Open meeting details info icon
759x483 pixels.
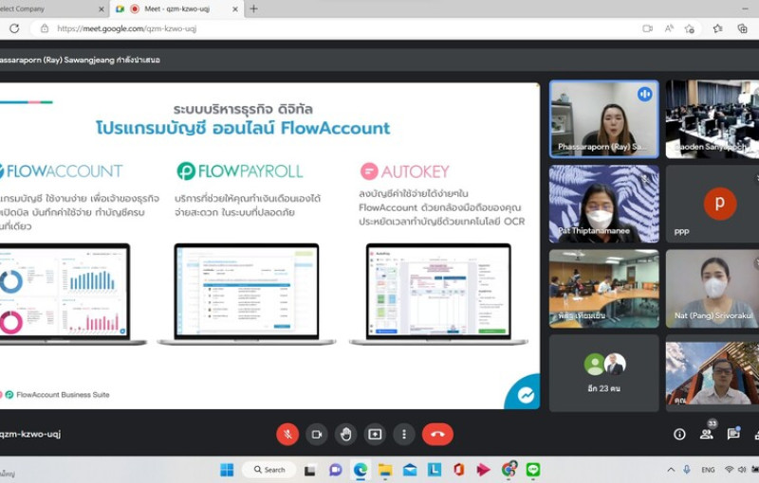point(679,434)
